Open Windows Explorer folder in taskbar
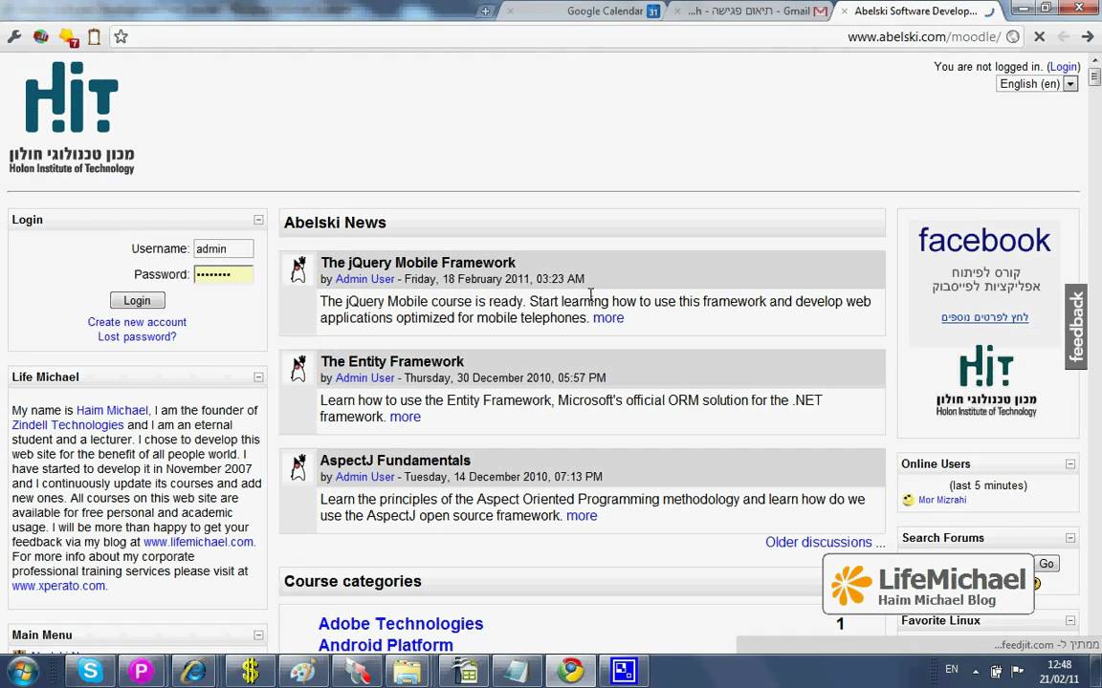Viewport: 1102px width, 688px height. tap(408, 671)
